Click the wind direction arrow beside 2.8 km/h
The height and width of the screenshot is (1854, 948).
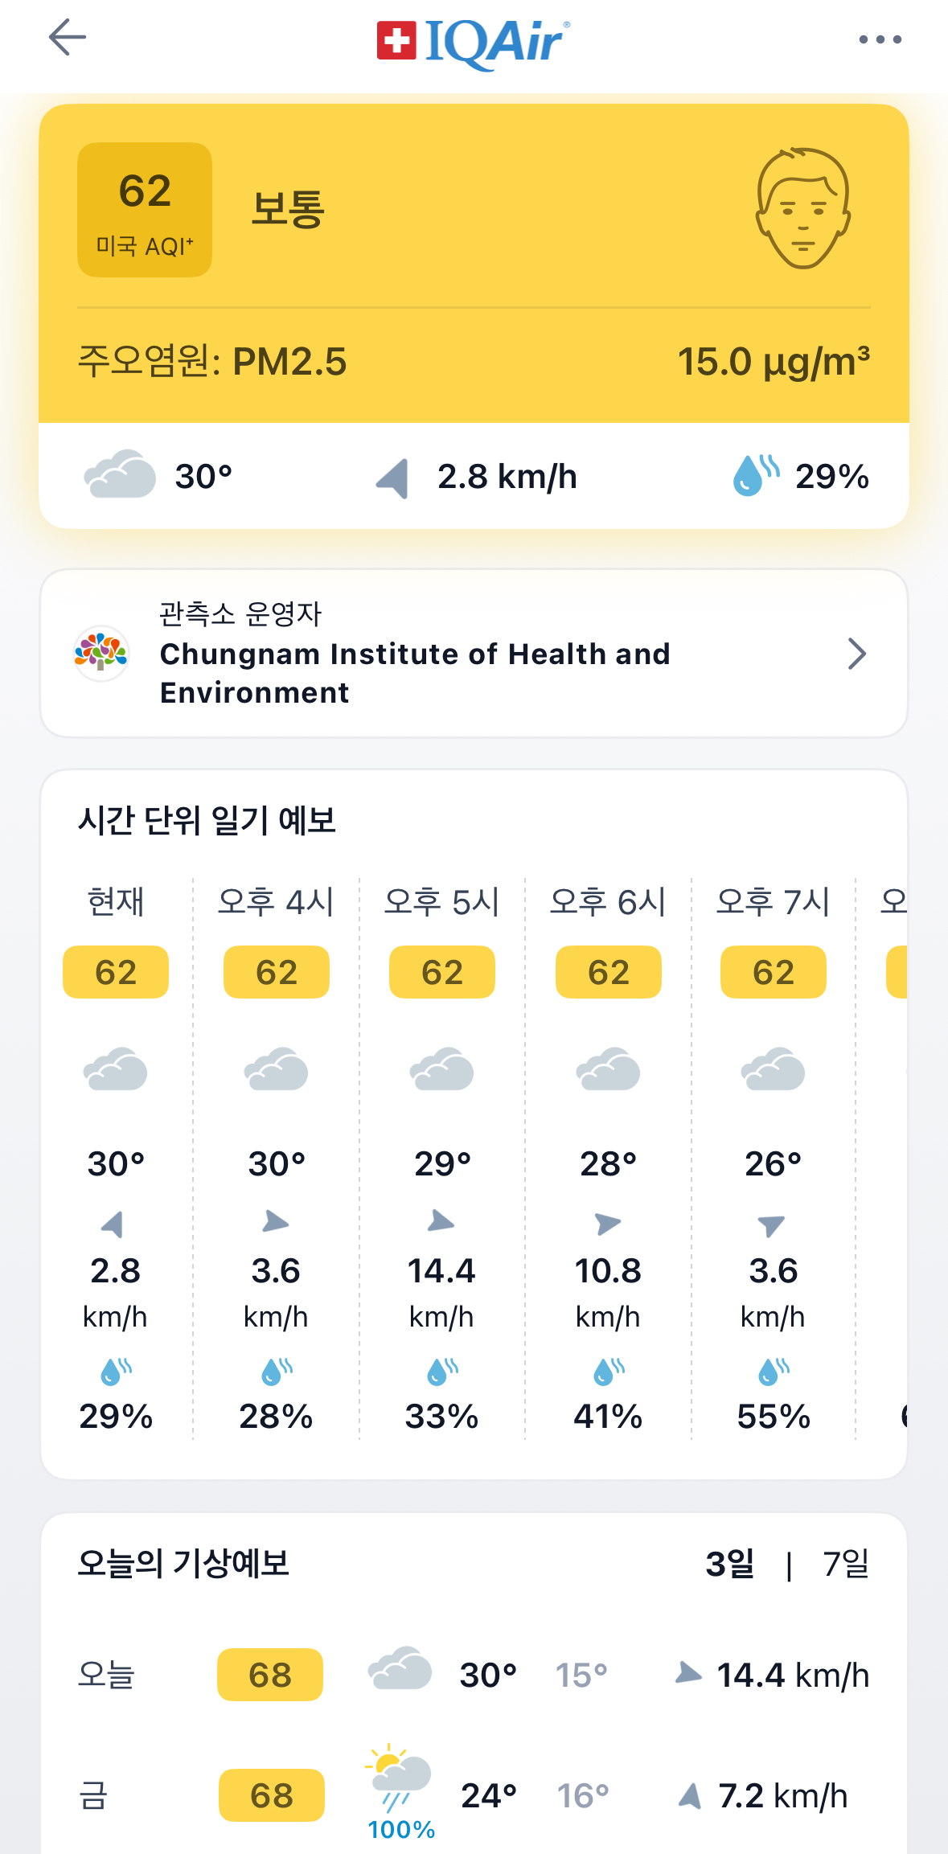point(392,474)
